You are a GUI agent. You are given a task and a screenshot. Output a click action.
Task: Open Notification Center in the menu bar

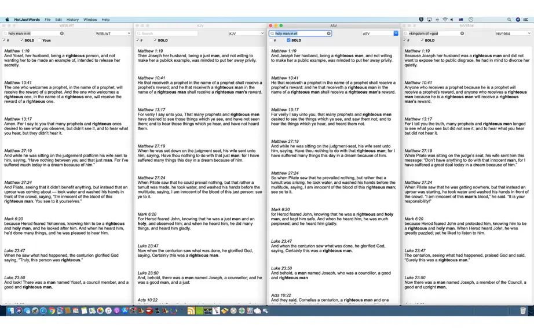[x=526, y=20]
